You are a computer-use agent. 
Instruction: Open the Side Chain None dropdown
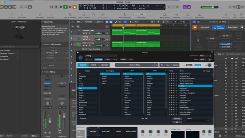tap(205, 56)
